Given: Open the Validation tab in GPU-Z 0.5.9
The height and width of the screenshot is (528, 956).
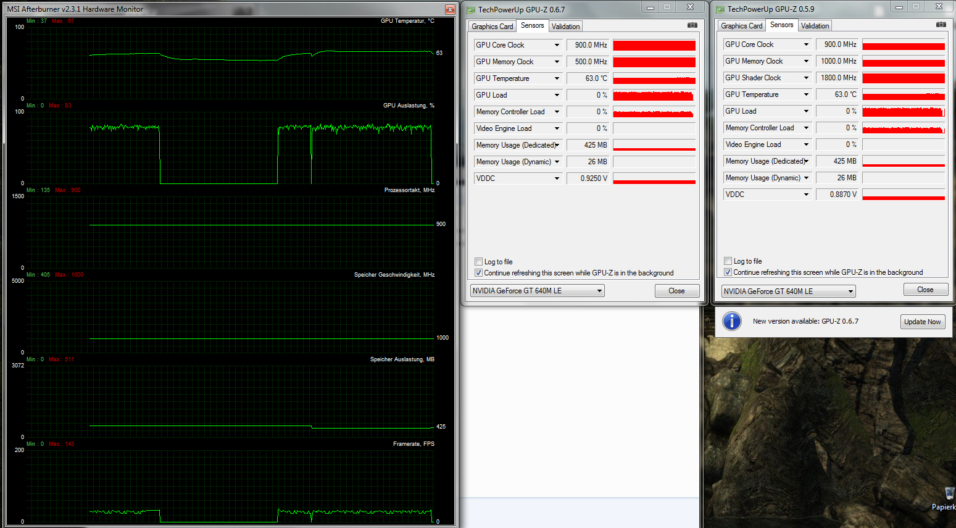Looking at the screenshot, I should pos(815,26).
